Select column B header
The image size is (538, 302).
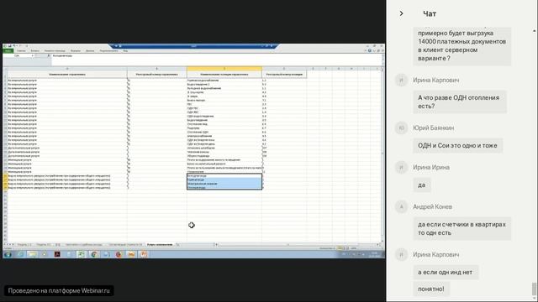point(157,69)
